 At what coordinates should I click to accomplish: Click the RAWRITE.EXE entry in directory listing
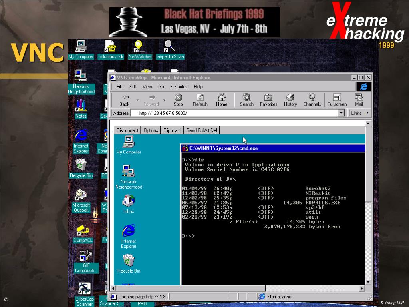click(x=323, y=203)
